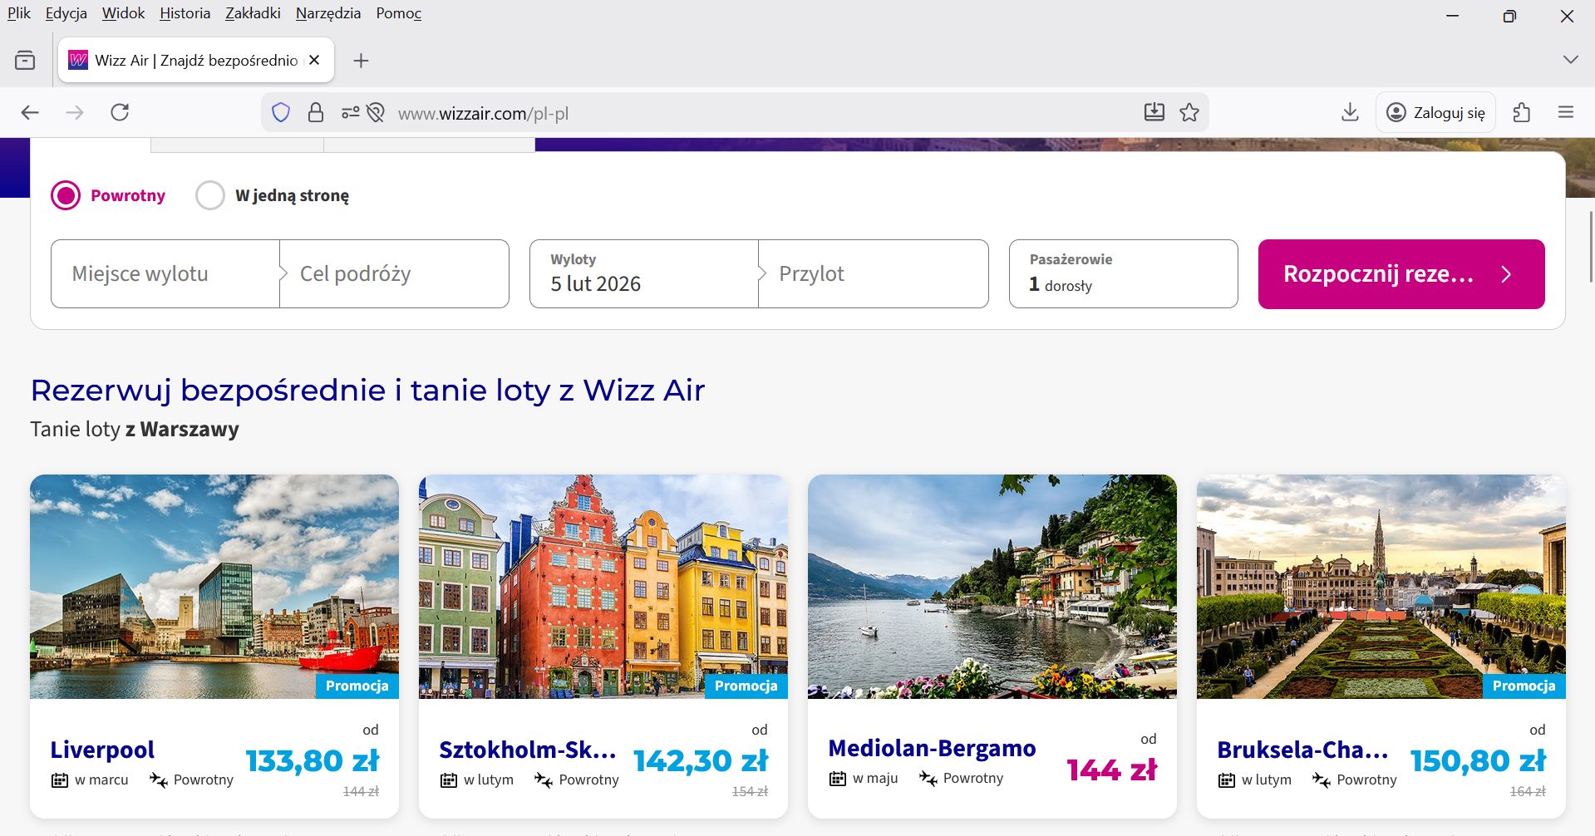This screenshot has width=1595, height=836.
Task: Reload the current page
Action: click(120, 112)
